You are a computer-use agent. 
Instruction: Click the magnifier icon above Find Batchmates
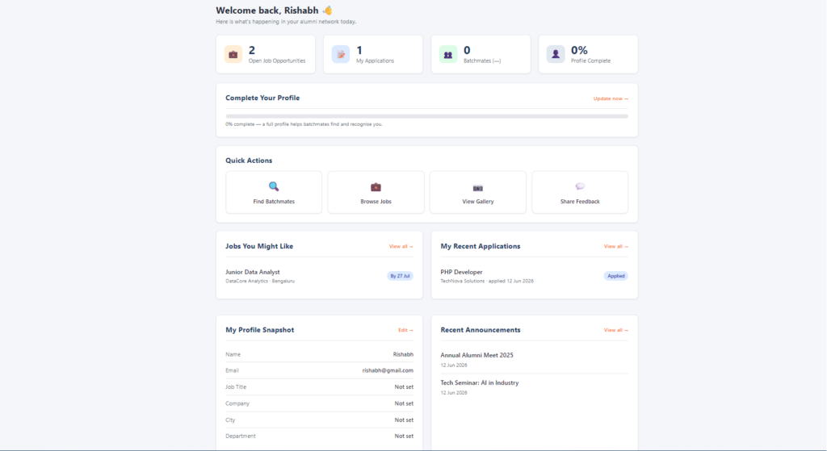[x=274, y=186]
